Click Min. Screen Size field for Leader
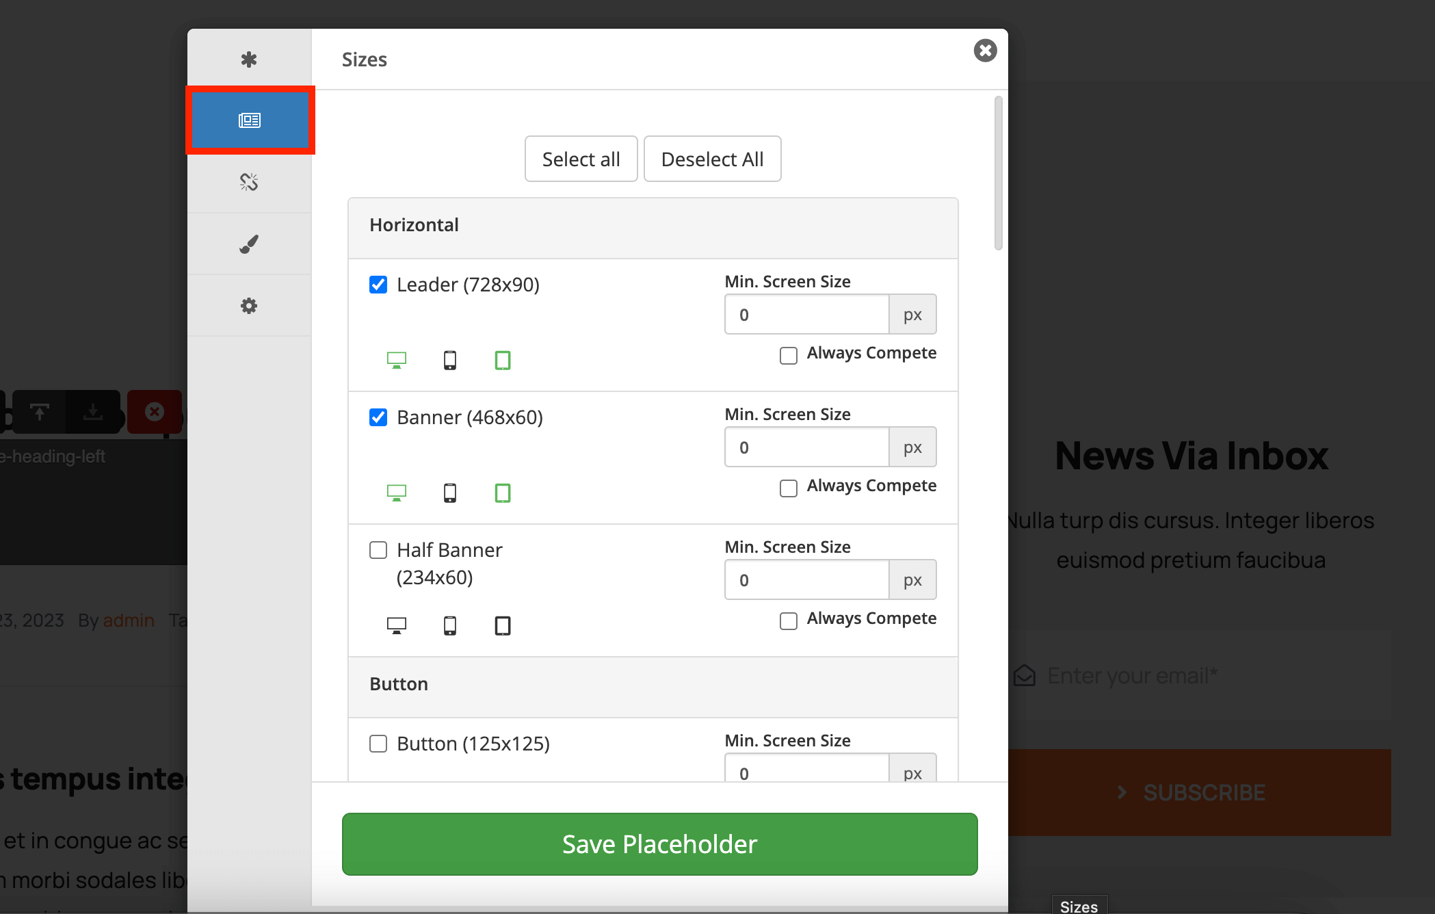The width and height of the screenshot is (1435, 914). 807,315
